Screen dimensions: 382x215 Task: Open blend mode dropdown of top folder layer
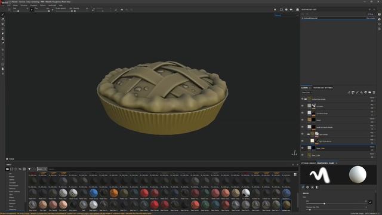372,97
